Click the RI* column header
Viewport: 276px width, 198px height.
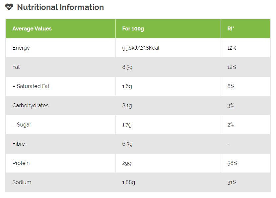(231, 28)
